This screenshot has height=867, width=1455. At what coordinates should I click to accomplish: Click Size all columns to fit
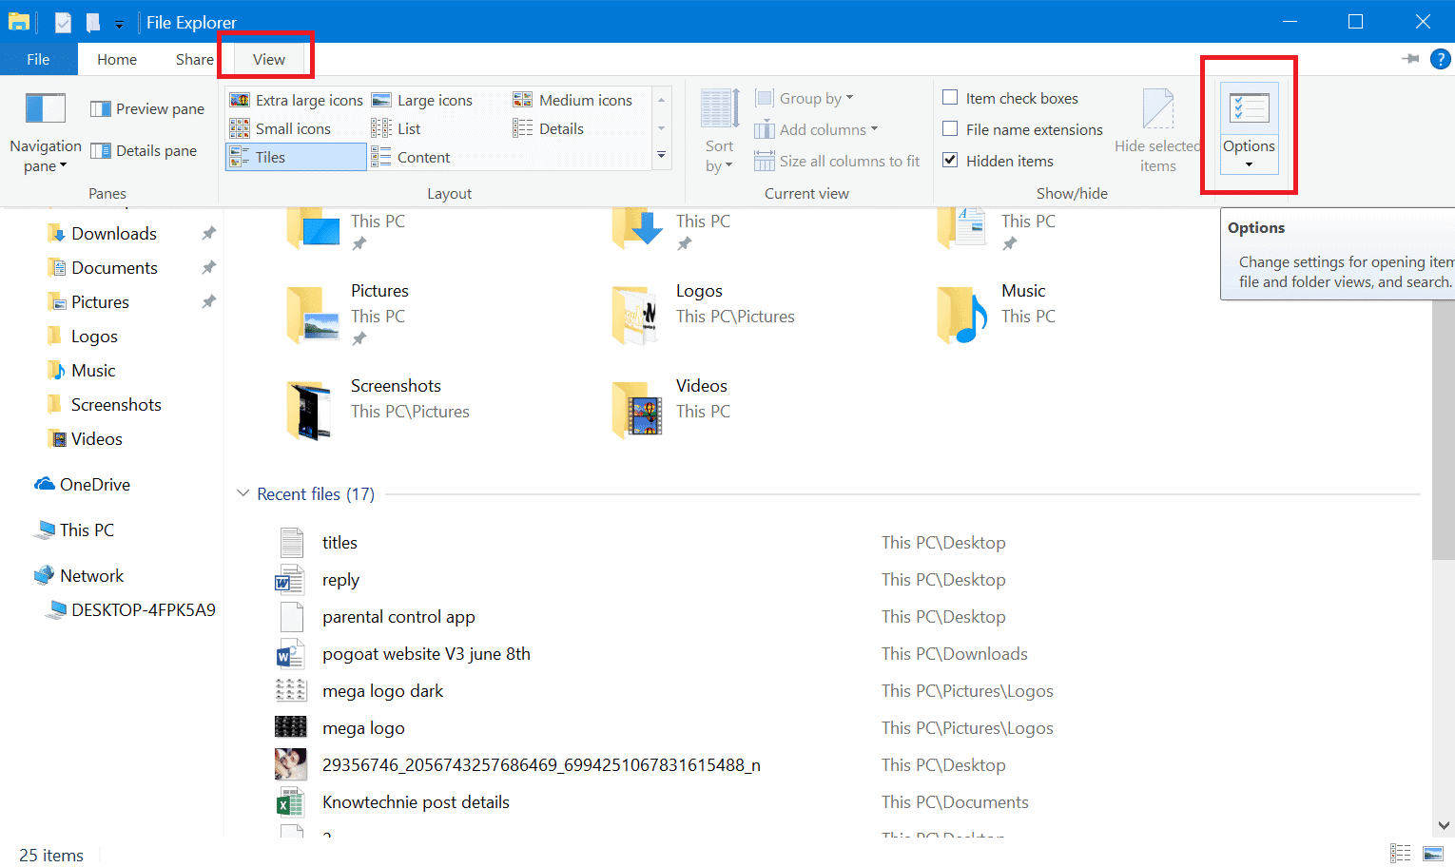click(x=837, y=161)
